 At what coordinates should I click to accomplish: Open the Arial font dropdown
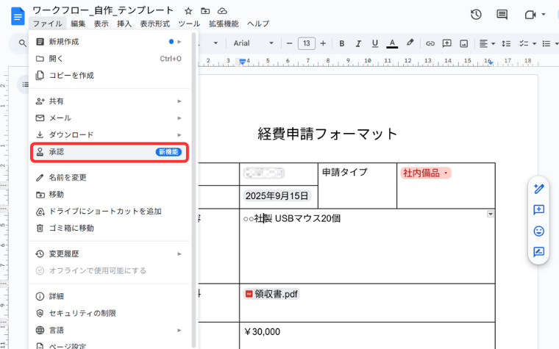[254, 43]
